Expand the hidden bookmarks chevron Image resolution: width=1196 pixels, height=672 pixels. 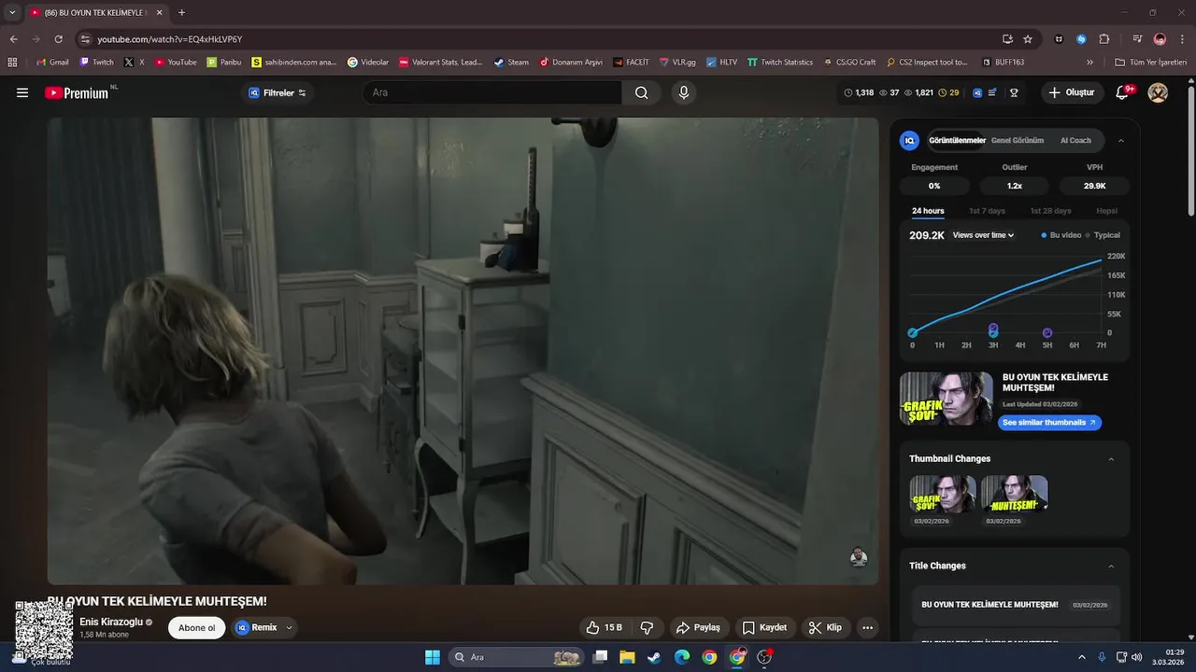pyautogui.click(x=1089, y=63)
